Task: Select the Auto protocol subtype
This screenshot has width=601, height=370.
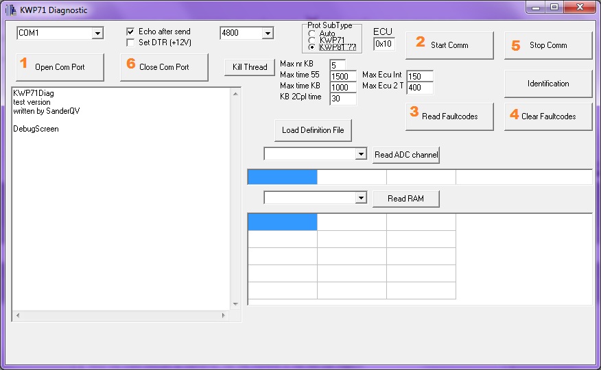Action: point(313,33)
